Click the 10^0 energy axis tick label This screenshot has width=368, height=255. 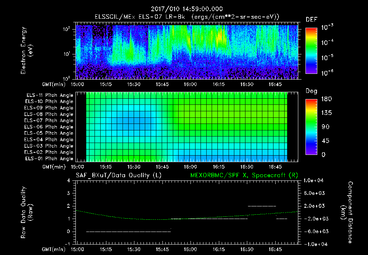[67, 79]
